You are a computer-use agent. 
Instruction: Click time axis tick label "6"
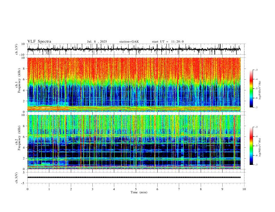[x=157, y=189]
